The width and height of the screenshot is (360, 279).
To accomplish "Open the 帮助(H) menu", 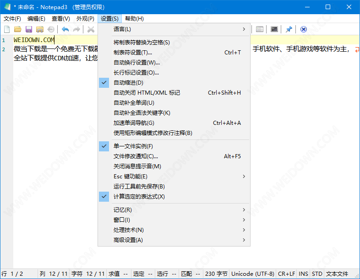I will pyautogui.click(x=134, y=19).
